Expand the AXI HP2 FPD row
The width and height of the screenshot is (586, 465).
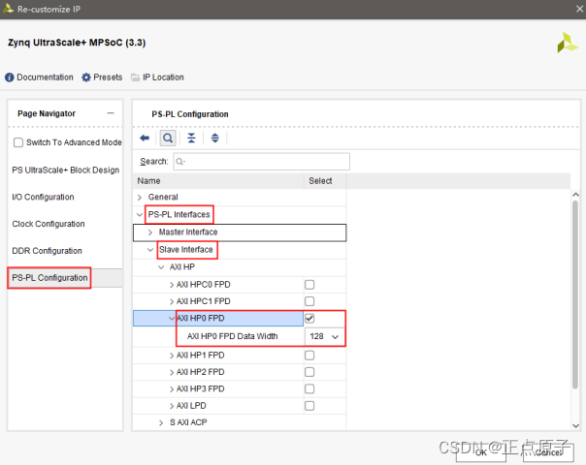pyautogui.click(x=172, y=372)
